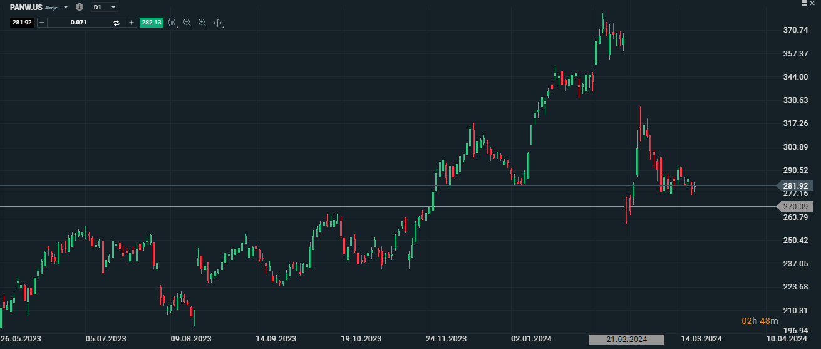Click the PANW.US symbol name
821x349 pixels.
tap(26, 7)
